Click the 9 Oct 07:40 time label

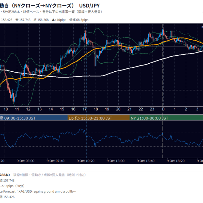[56, 161]
